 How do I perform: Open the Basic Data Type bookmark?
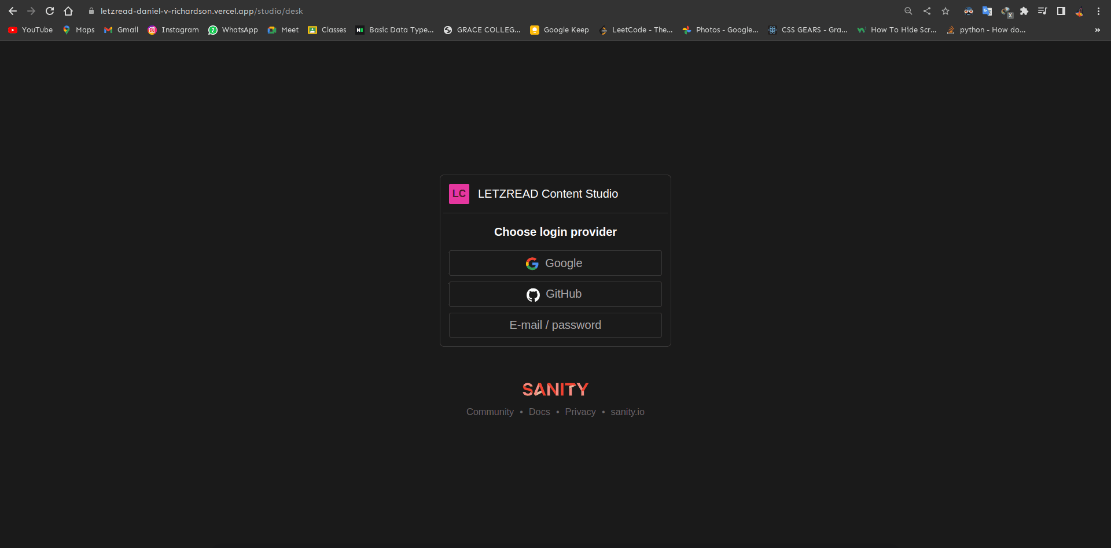(395, 30)
